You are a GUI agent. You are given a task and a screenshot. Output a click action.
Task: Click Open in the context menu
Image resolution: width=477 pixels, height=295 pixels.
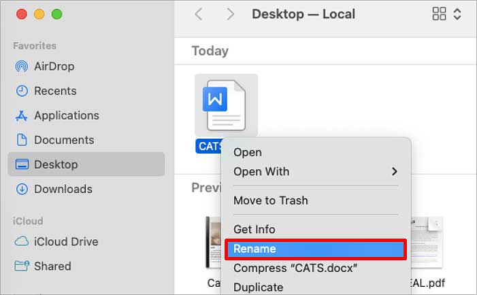tap(248, 152)
